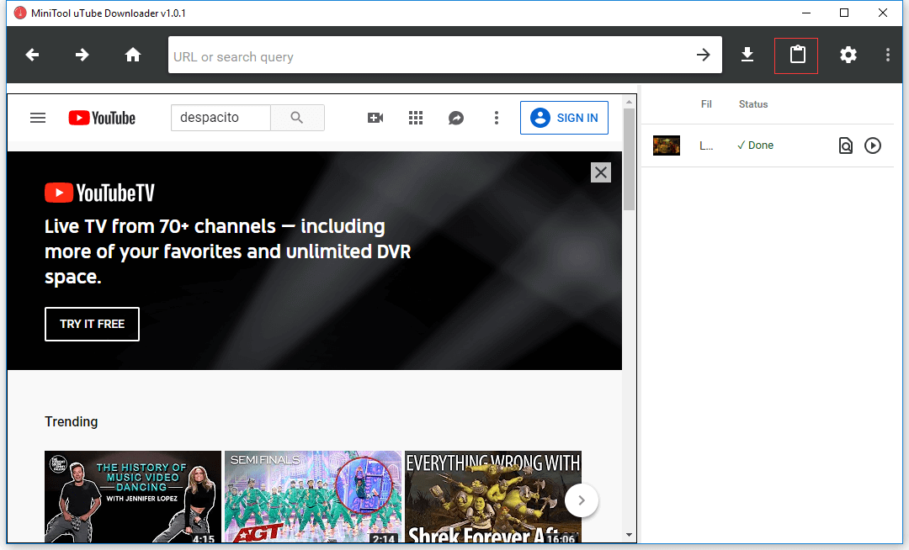
Task: Open the YouTube hamburger guide menu
Action: coord(38,118)
